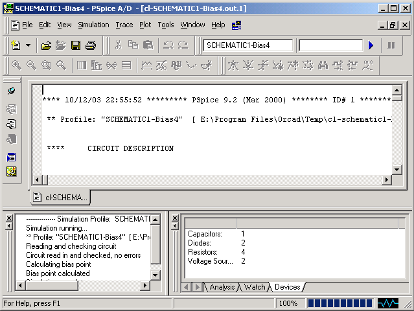Click the Cursor Min icon
Screen dimensions: 414x311
[278, 65]
